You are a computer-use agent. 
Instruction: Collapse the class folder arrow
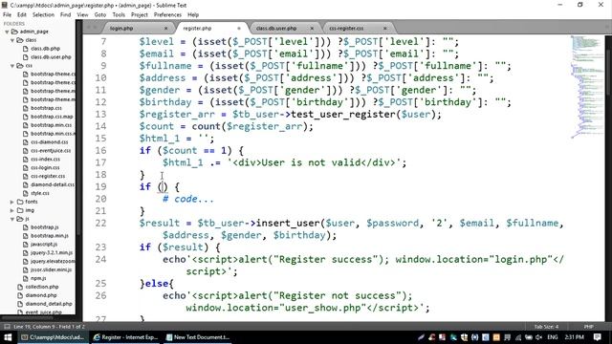pos(12,40)
